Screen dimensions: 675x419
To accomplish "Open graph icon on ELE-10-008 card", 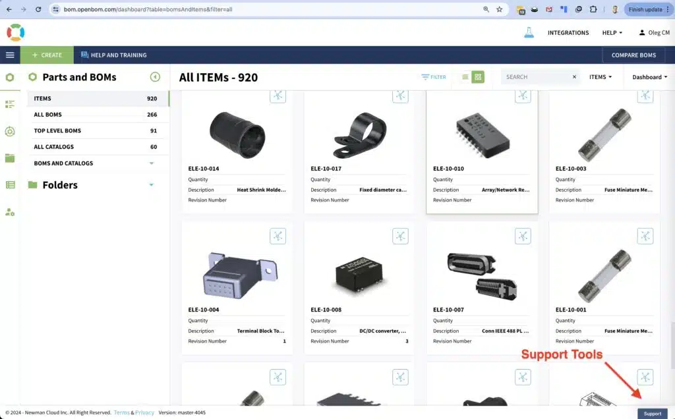I will pyautogui.click(x=400, y=236).
